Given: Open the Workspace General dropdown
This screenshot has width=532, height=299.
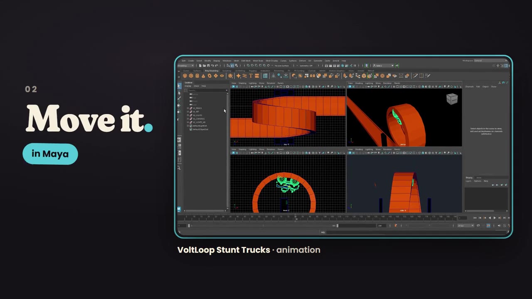Looking at the screenshot, I should click(490, 61).
